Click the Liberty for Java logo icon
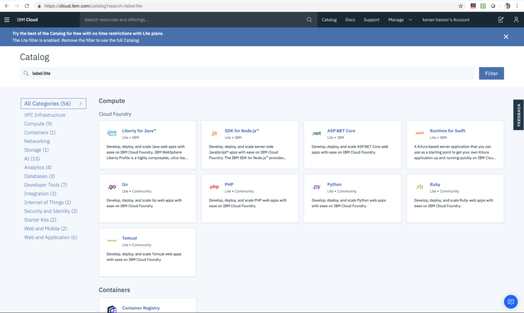 coord(112,133)
